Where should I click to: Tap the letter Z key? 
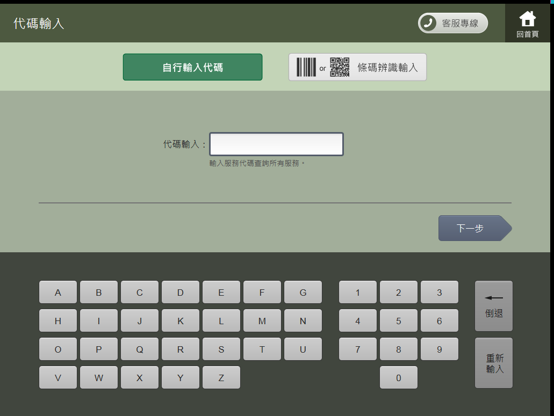tap(221, 377)
